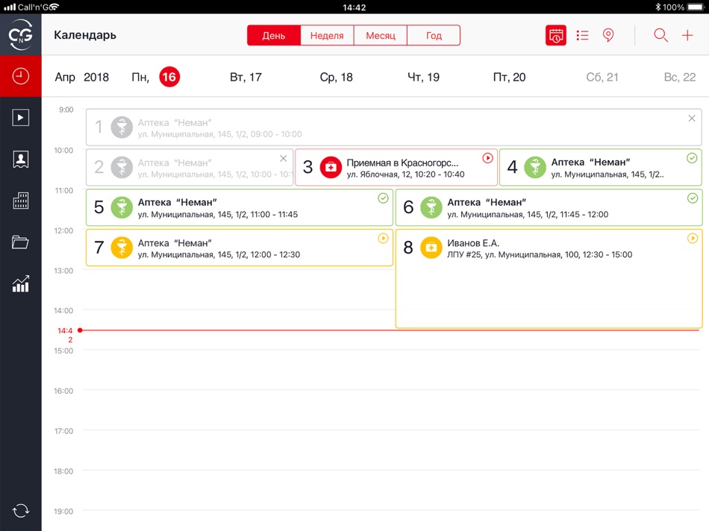Image resolution: width=709 pixels, height=531 pixels.
Task: Click the 18:00 time slot label
Action: click(63, 471)
